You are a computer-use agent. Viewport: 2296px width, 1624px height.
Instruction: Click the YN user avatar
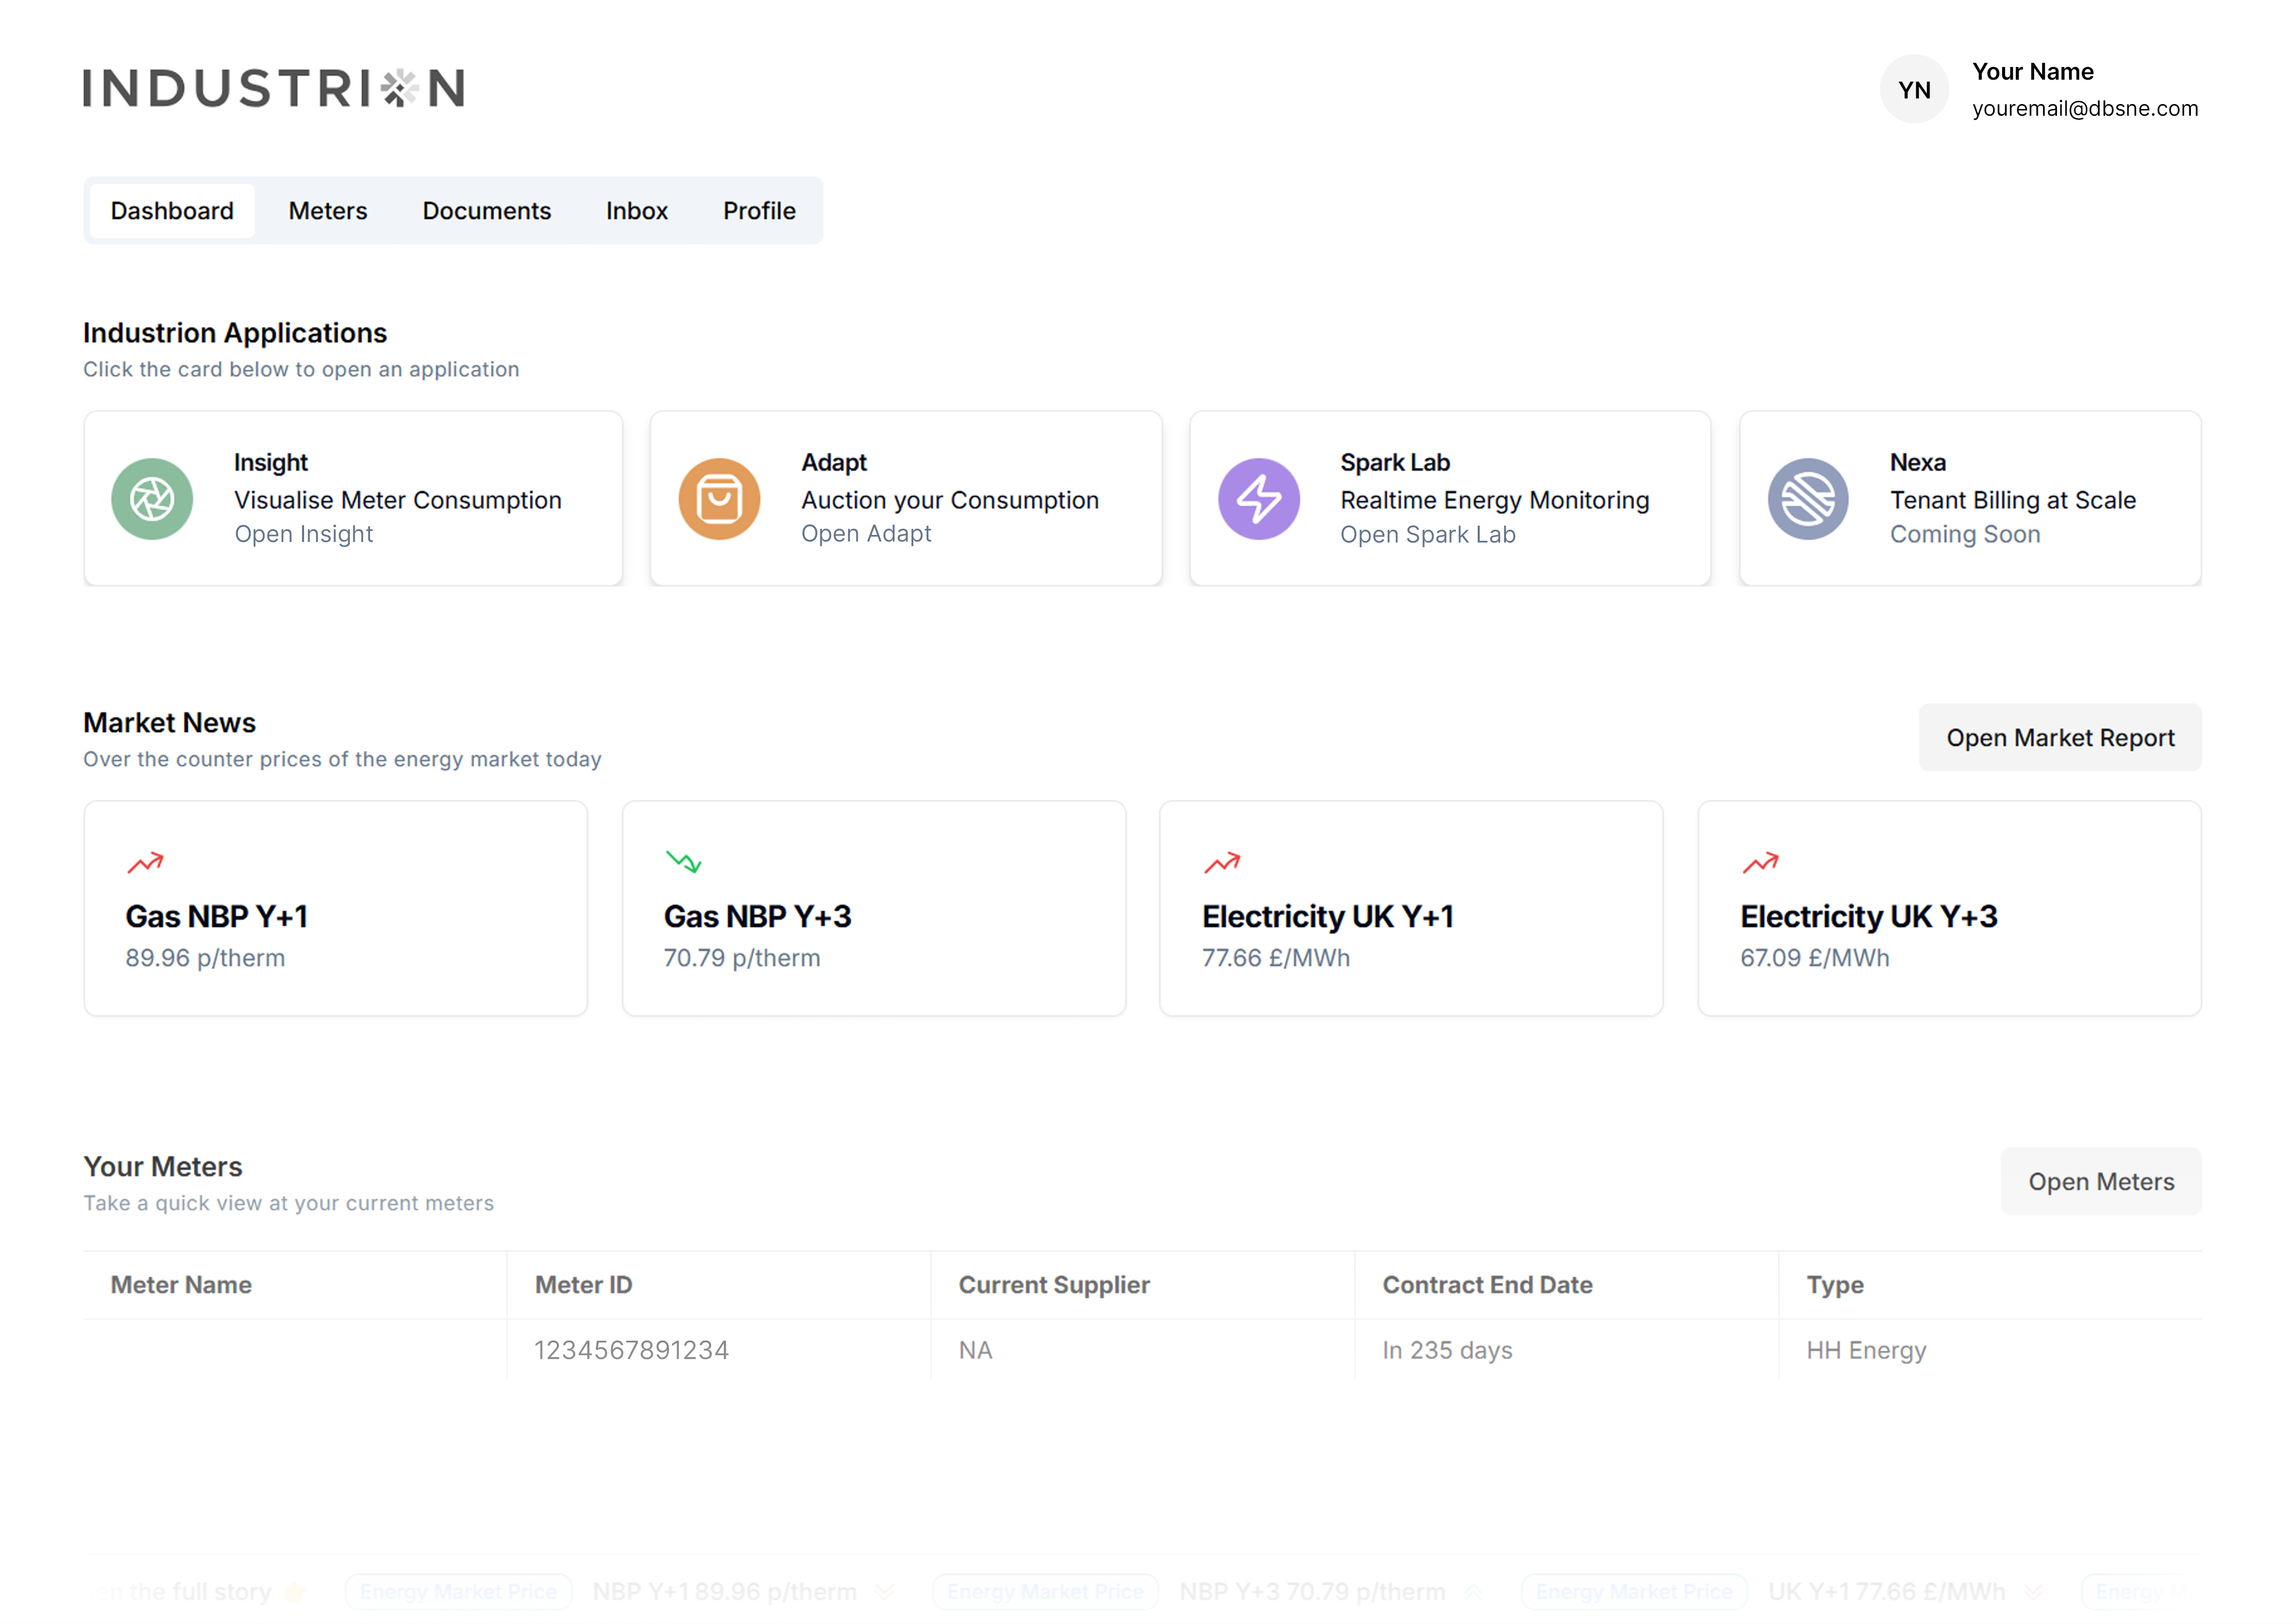click(x=1913, y=90)
